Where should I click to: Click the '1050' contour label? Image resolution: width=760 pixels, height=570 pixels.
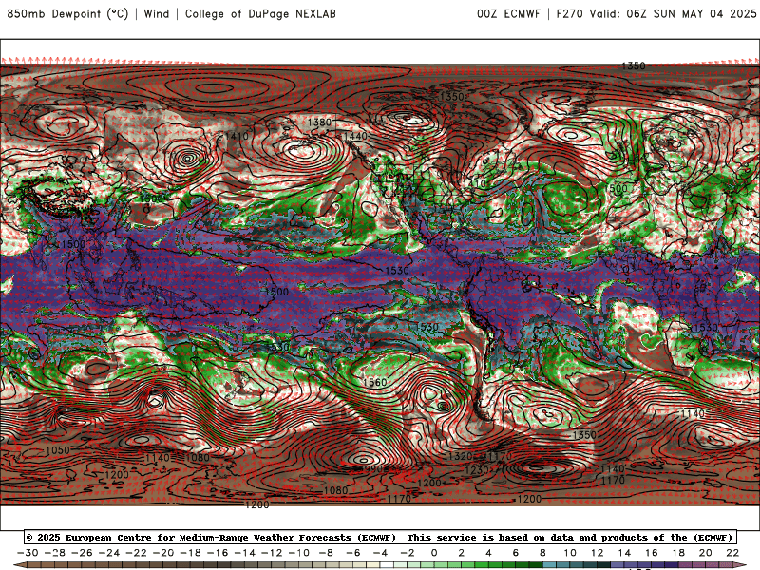58,450
